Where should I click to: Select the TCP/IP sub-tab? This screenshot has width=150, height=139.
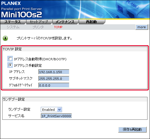[x=58, y=27]
